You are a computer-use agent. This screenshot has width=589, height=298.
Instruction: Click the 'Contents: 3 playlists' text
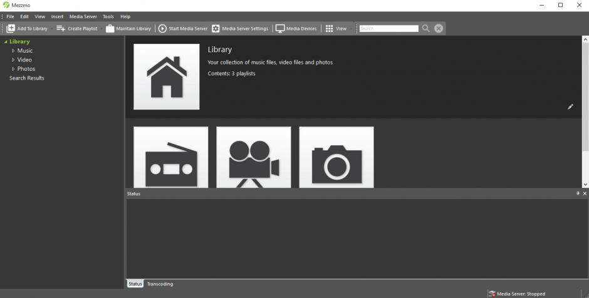[x=231, y=74]
